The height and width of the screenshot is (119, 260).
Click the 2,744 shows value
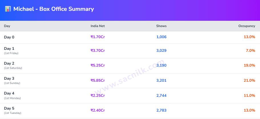pyautogui.click(x=161, y=95)
